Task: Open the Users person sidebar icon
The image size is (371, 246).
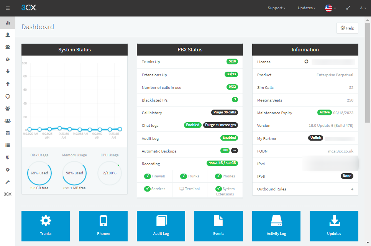Action: [x=8, y=35]
